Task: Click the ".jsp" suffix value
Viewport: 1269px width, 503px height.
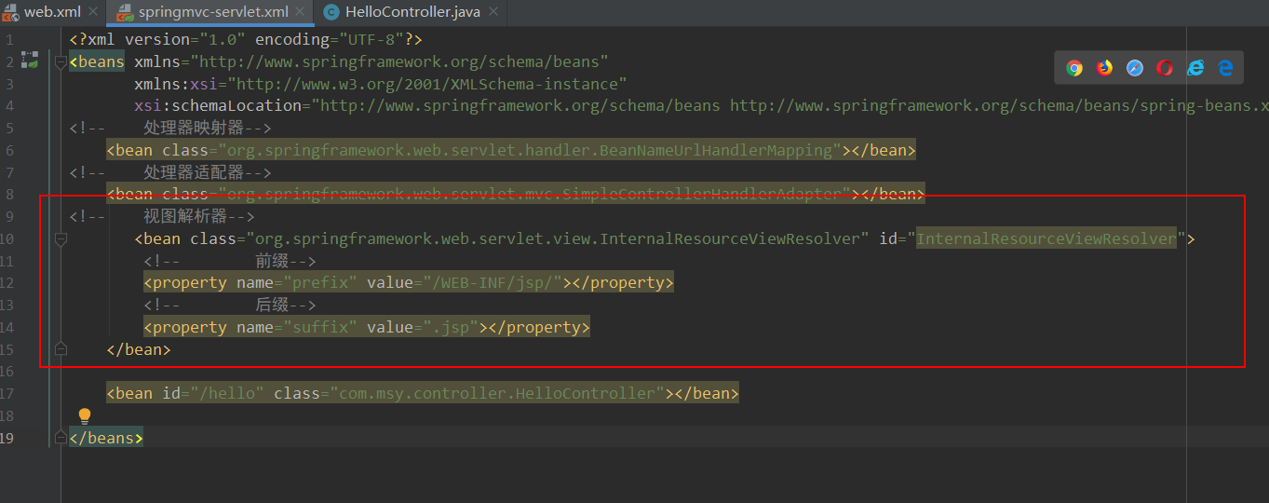Action: pos(451,327)
